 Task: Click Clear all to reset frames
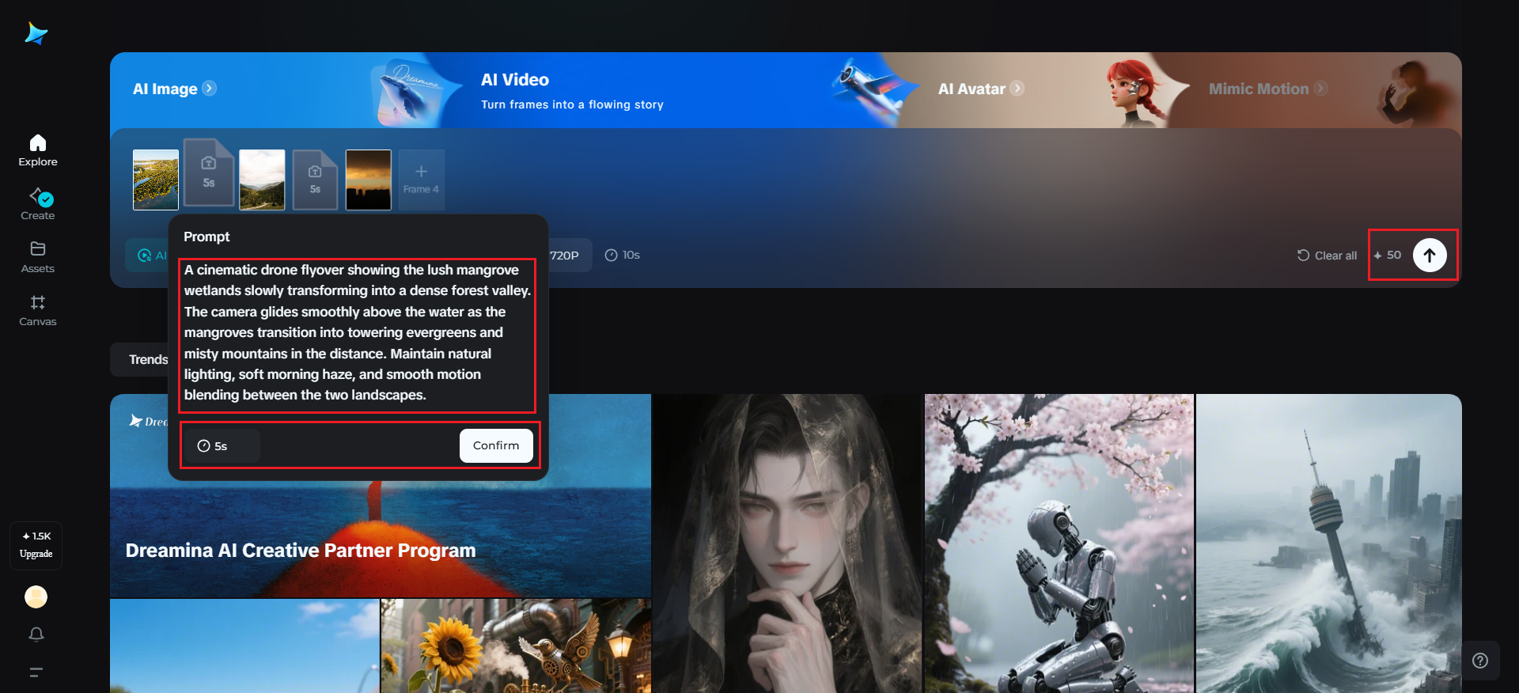1327,256
